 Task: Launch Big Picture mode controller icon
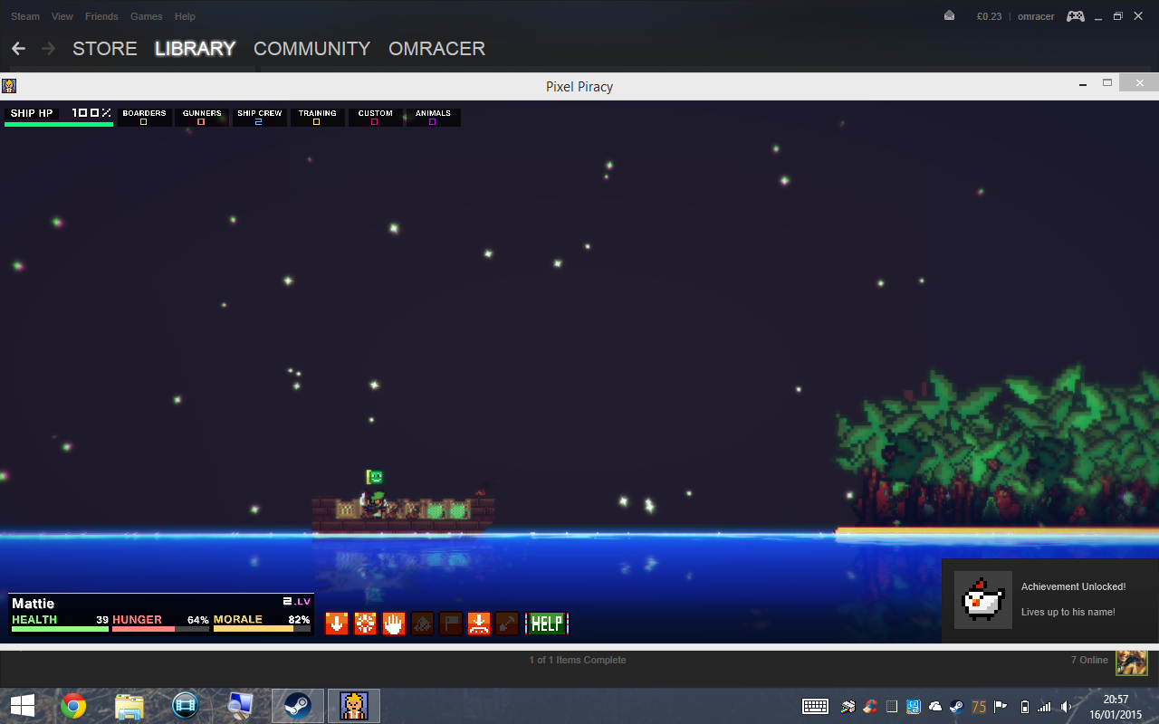point(1075,16)
